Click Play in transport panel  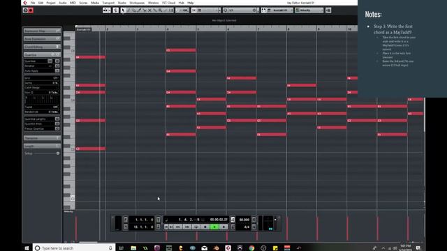(214, 227)
